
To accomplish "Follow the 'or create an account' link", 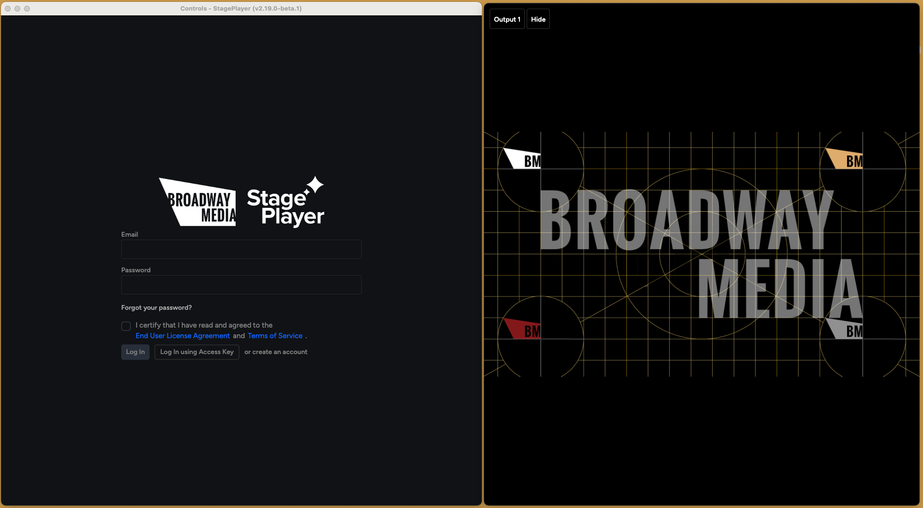I will [276, 352].
